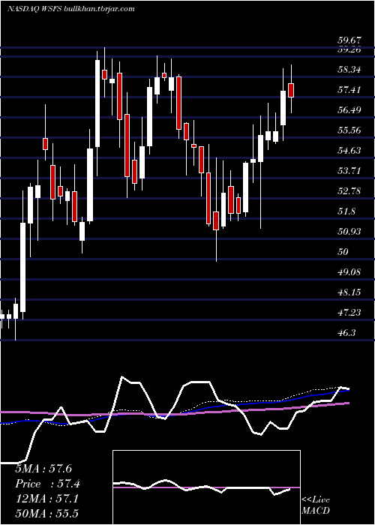Select the 50.93 price axis label
This screenshot has height=525, width=375.
point(349,232)
